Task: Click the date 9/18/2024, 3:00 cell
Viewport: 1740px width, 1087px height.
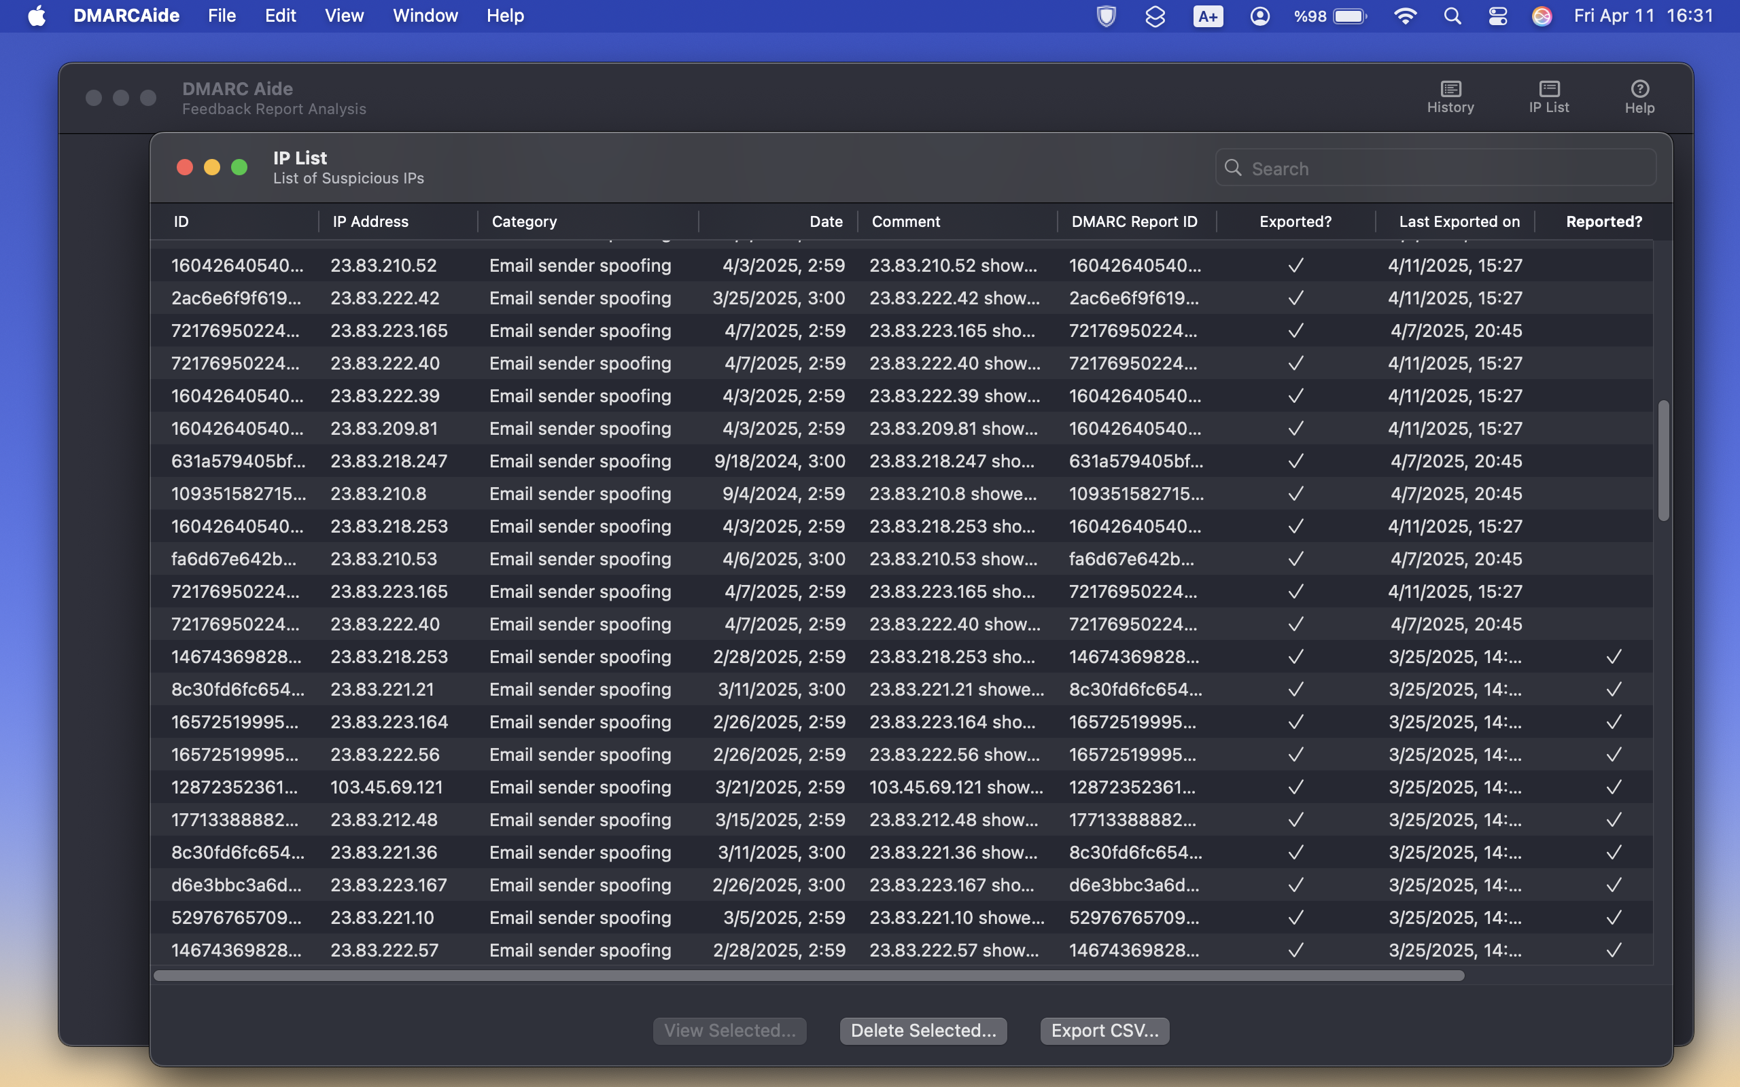Action: click(x=780, y=461)
